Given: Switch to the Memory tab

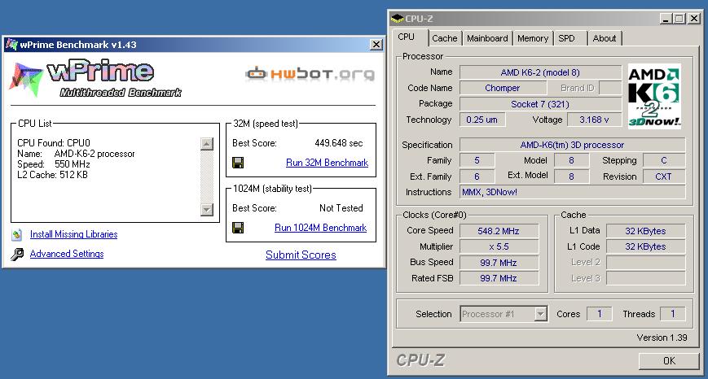Looking at the screenshot, I should [x=532, y=38].
